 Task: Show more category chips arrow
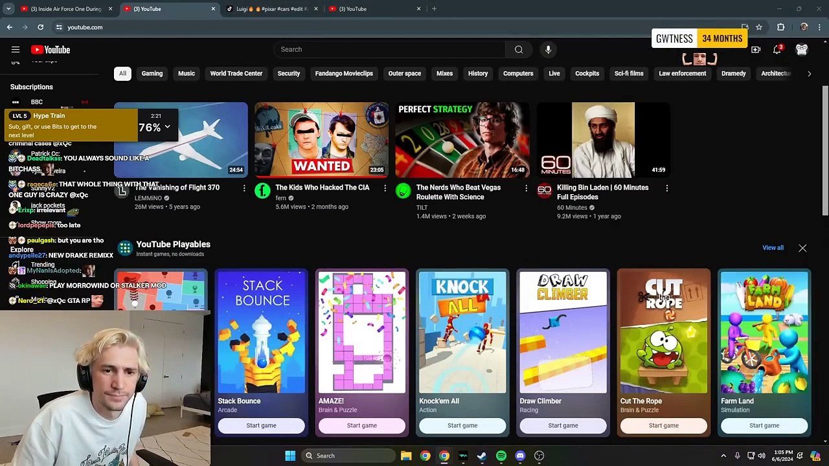(809, 74)
